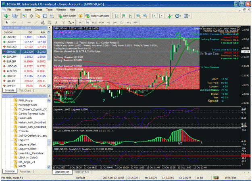The height and width of the screenshot is (181, 252).
Task: Select the trendline drawing tool
Action: [36, 23]
